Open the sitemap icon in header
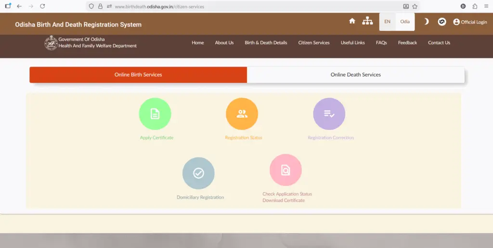 point(367,21)
